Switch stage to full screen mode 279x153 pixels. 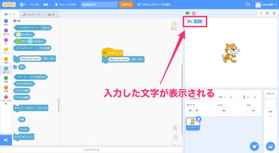273,13
